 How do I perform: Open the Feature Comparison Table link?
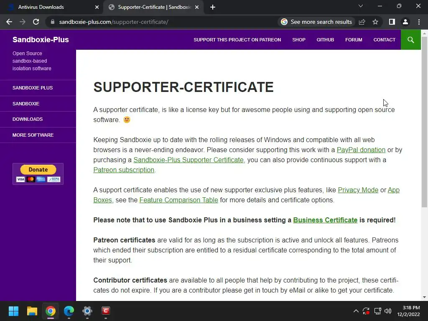(178, 200)
